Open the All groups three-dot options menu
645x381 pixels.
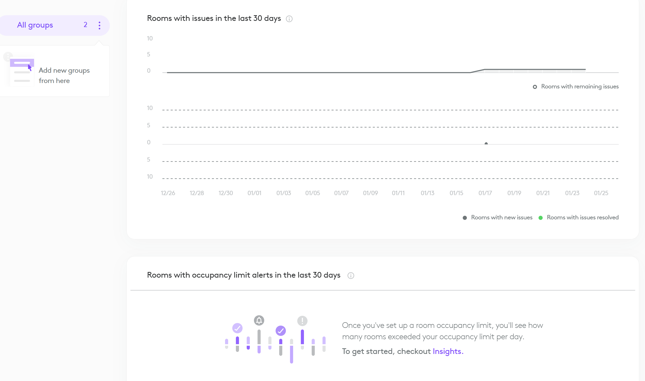(100, 25)
